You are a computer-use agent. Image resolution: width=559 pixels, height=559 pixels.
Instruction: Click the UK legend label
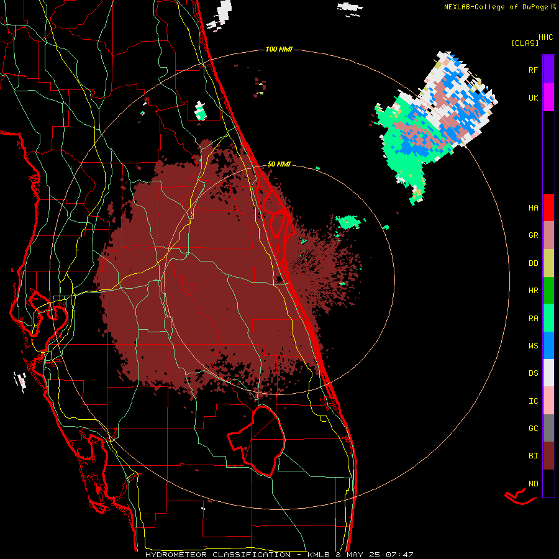click(533, 98)
